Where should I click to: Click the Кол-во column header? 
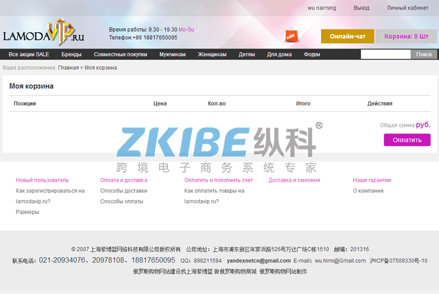217,103
